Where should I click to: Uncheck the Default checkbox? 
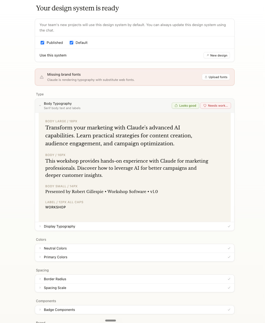(72, 43)
